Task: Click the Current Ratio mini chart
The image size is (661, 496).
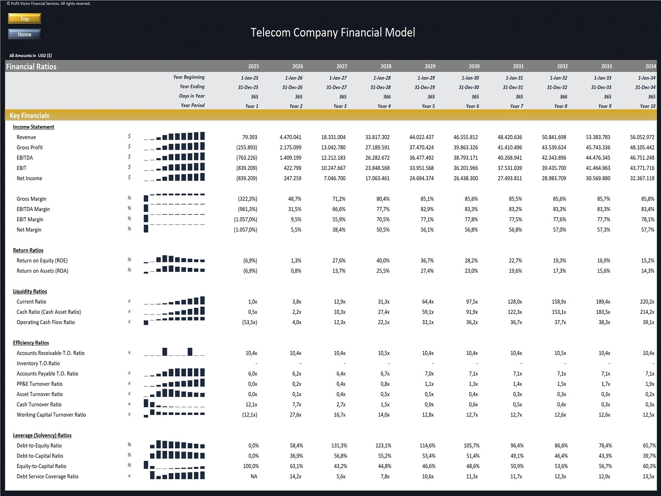Action: point(174,302)
